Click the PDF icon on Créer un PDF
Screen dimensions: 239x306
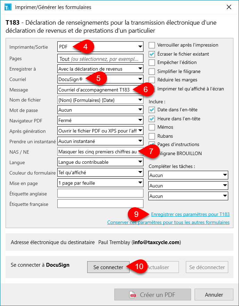[x=133, y=295]
